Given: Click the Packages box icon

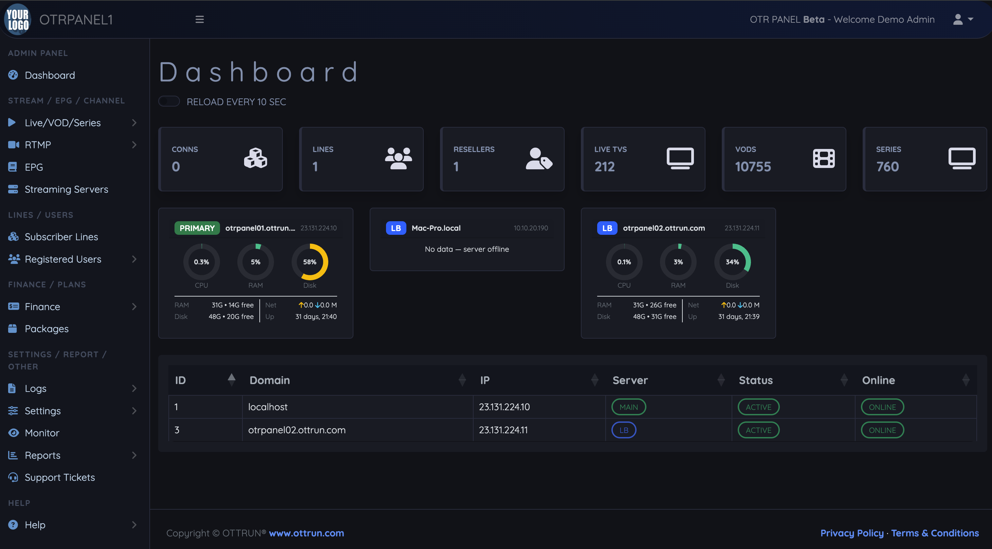Looking at the screenshot, I should point(13,328).
